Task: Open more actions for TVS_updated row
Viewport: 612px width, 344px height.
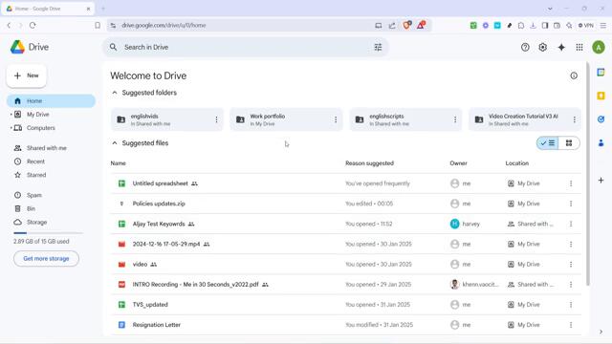Action: [x=571, y=305]
